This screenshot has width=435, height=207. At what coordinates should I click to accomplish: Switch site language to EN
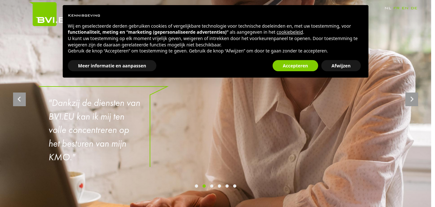coord(405,8)
